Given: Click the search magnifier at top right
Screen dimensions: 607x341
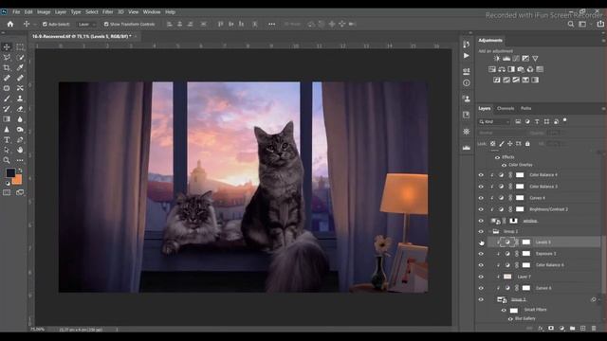Looking at the screenshot, I should coord(571,24).
